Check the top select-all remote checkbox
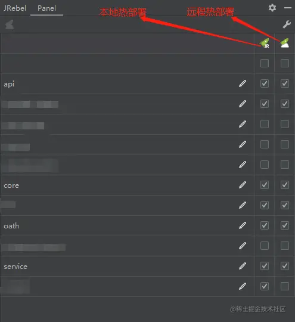295x322 pixels. tap(285, 63)
